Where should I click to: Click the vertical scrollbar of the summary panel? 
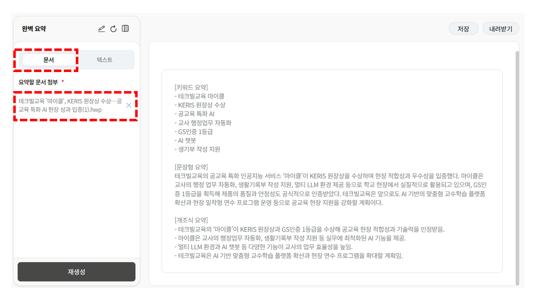pyautogui.click(x=517, y=166)
